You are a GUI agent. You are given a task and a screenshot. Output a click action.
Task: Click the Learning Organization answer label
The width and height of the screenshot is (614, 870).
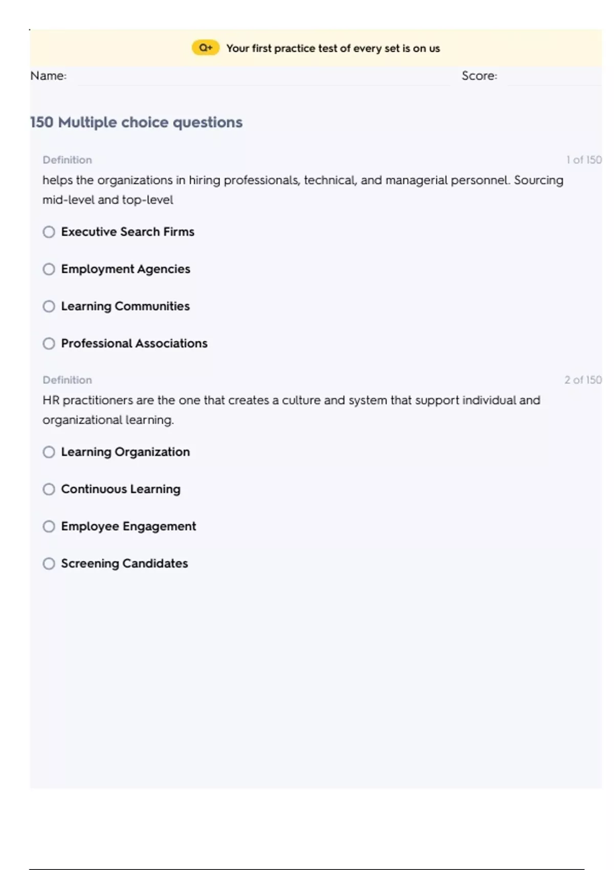125,452
